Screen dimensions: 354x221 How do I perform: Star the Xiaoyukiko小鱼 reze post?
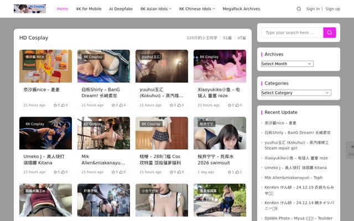231,105
